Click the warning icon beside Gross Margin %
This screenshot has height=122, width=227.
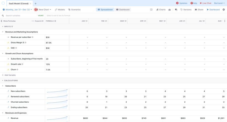click(x=8, y=43)
